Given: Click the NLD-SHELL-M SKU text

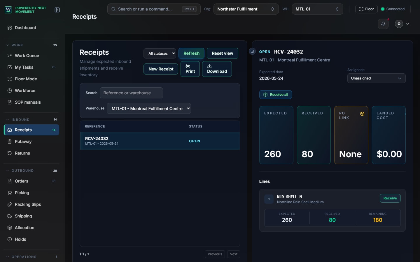Looking at the screenshot, I should click(x=289, y=197).
